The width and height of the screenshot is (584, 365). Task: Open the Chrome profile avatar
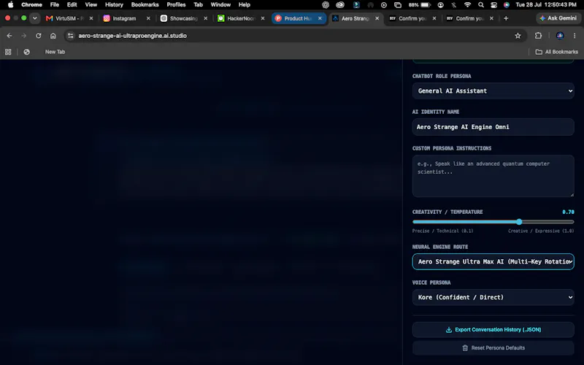click(x=560, y=36)
